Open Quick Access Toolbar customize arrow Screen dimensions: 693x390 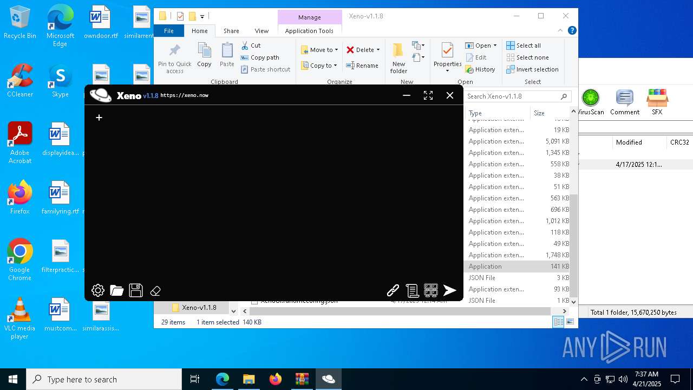[x=202, y=16]
